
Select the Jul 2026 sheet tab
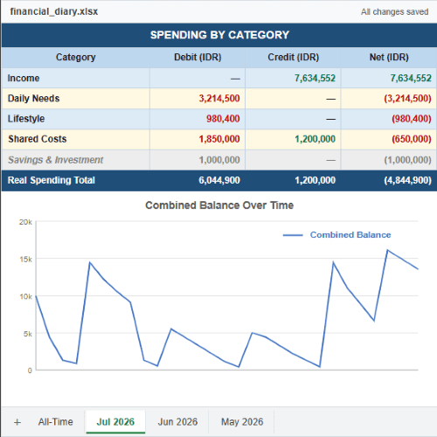[x=115, y=422]
